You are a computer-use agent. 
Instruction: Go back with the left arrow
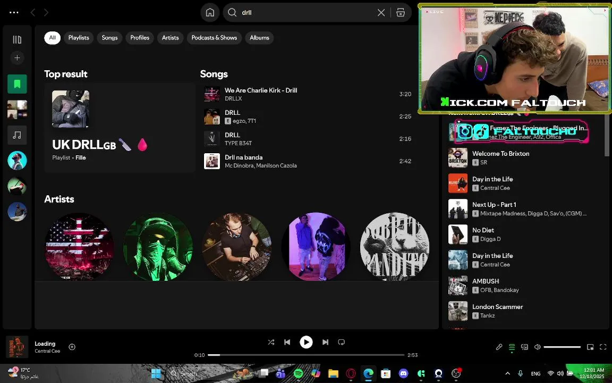pos(33,13)
